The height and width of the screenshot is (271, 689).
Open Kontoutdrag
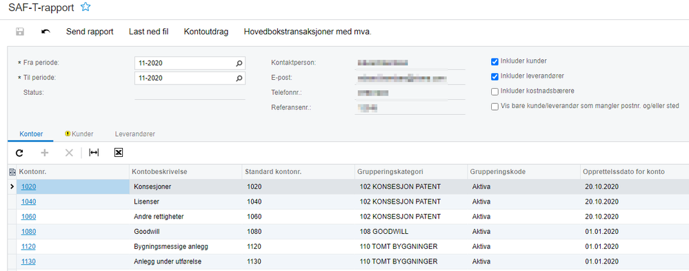click(x=206, y=32)
